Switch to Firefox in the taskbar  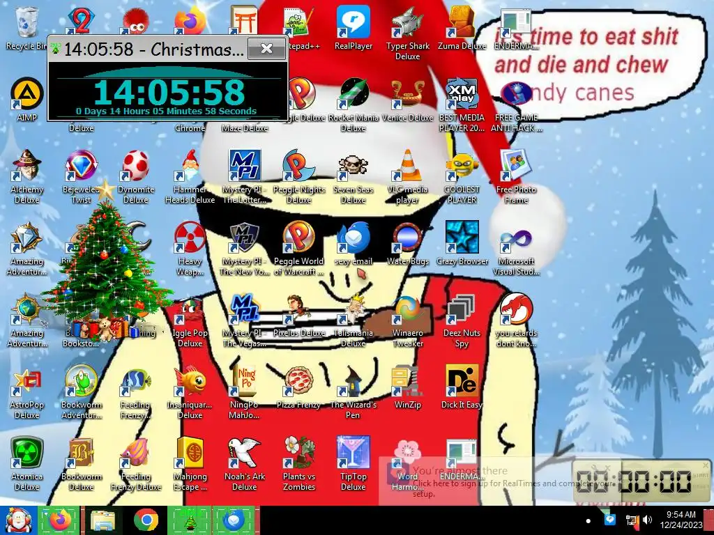coord(59,520)
